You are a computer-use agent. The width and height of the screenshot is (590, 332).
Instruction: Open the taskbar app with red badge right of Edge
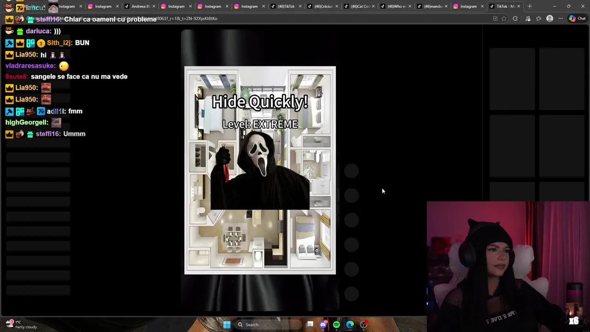[363, 325]
